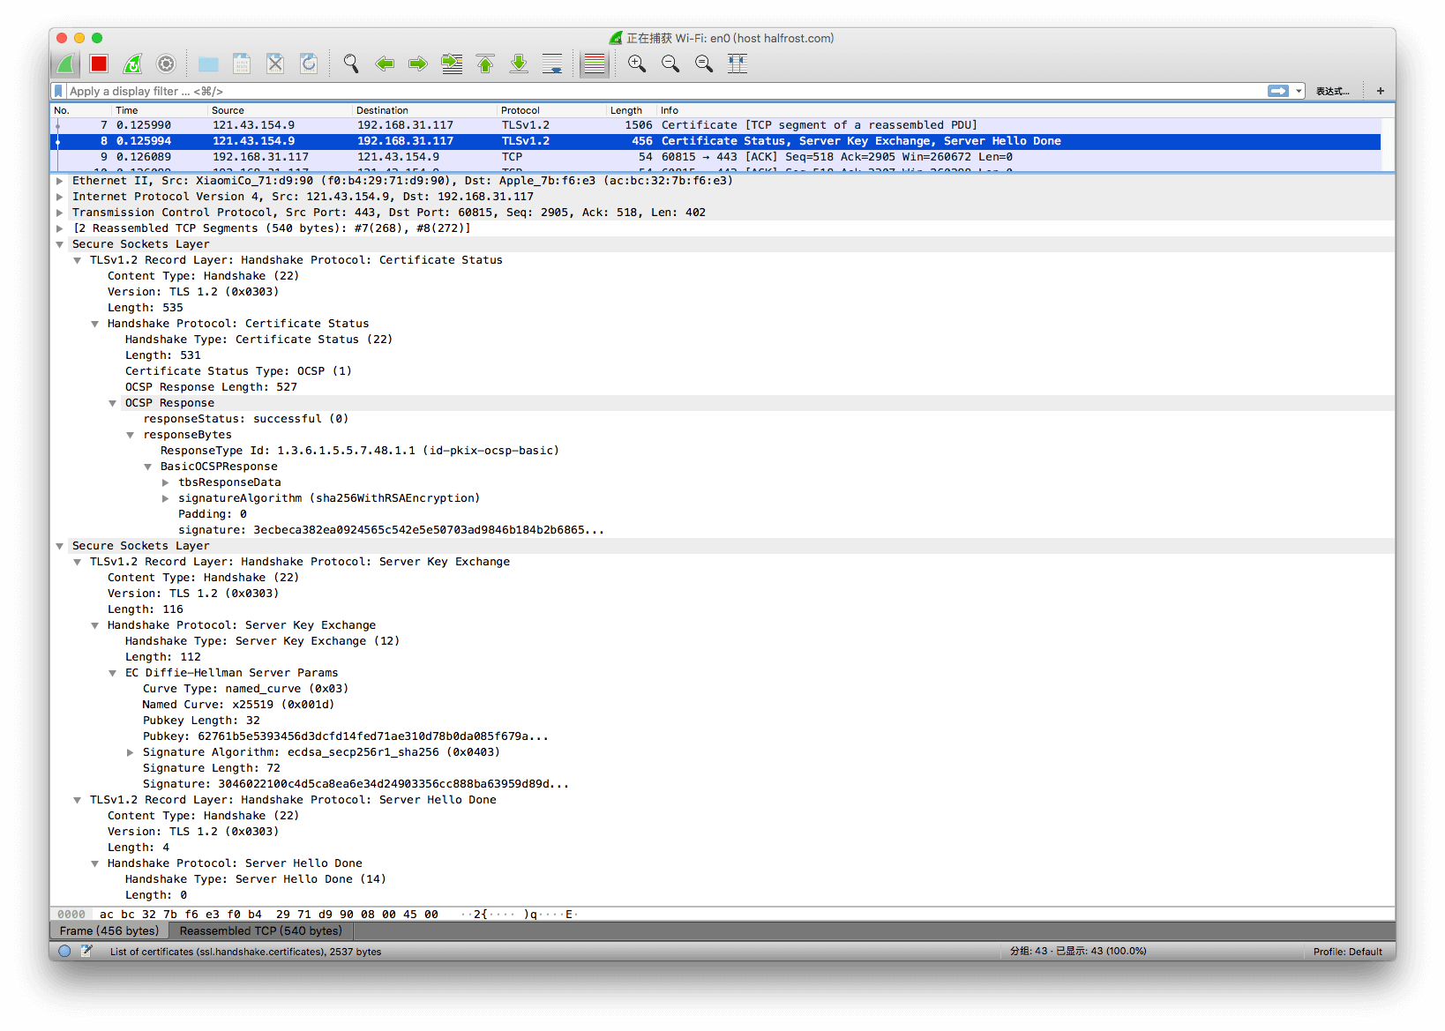Sort packets by the Source column

point(281,110)
